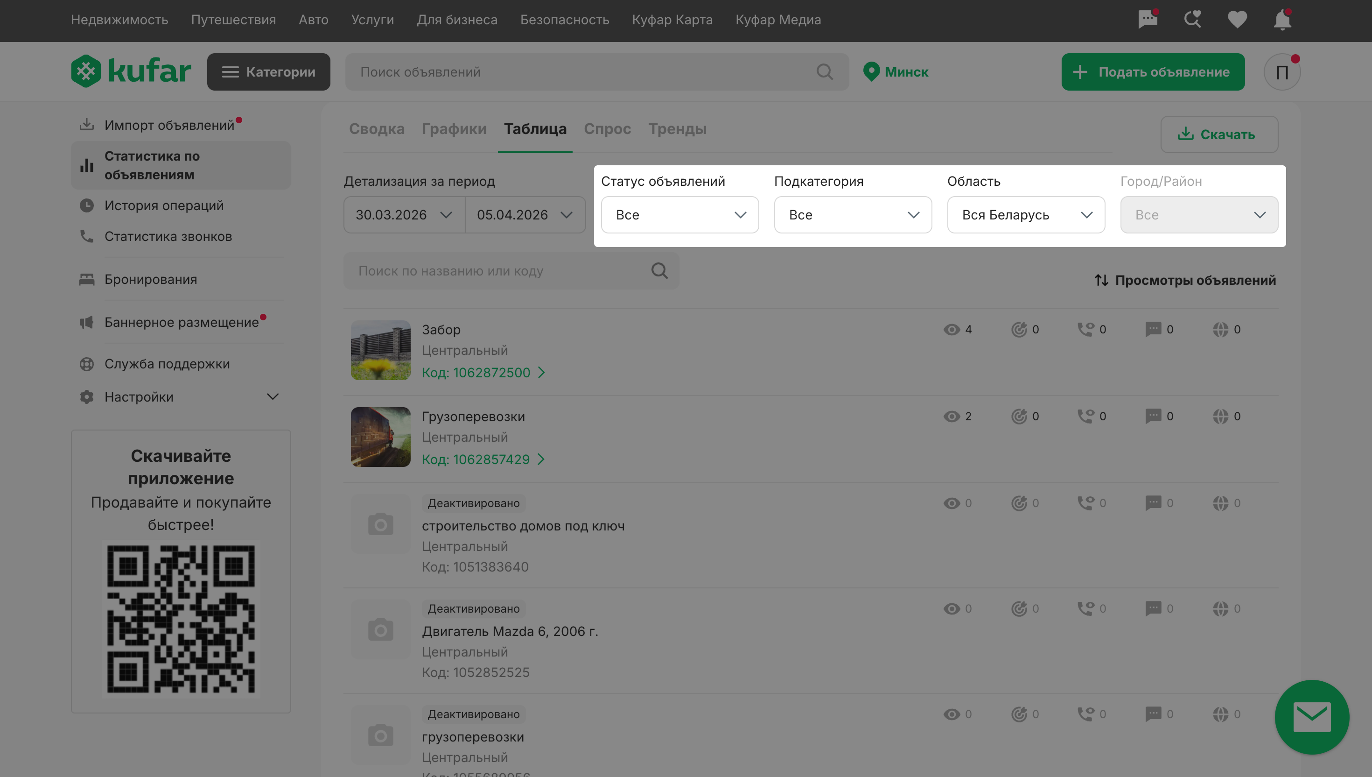Viewport: 1372px width, 777px height.
Task: Open Куфар Медиа in top navigation
Action: pos(778,20)
